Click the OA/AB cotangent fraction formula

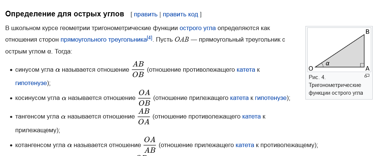[x=150, y=144]
